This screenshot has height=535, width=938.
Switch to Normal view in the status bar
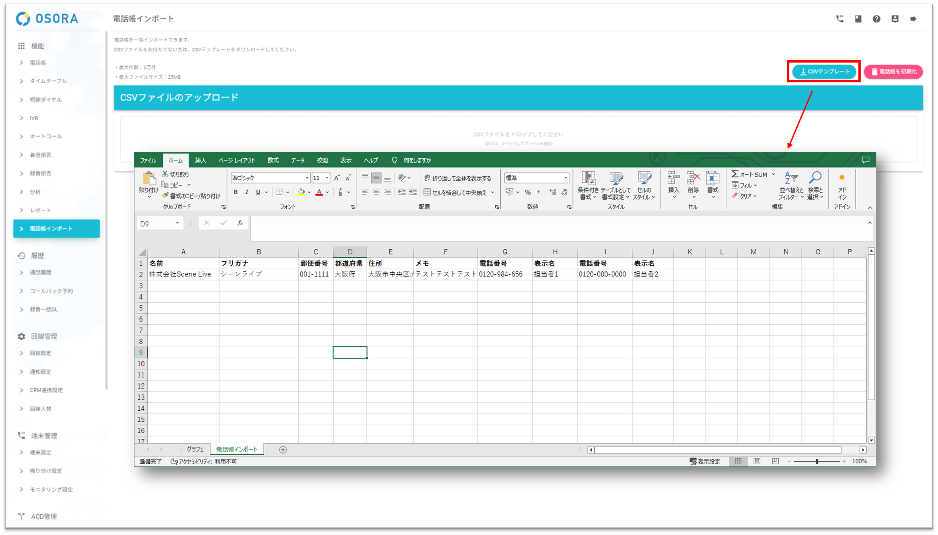738,461
